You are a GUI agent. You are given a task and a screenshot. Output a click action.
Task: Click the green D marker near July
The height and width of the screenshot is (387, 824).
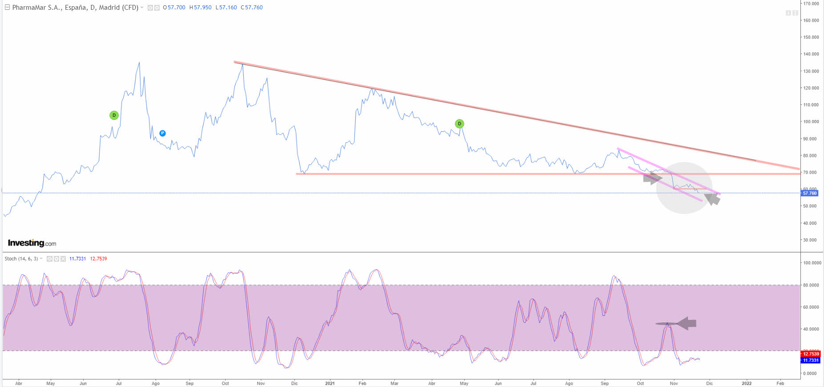coord(114,116)
